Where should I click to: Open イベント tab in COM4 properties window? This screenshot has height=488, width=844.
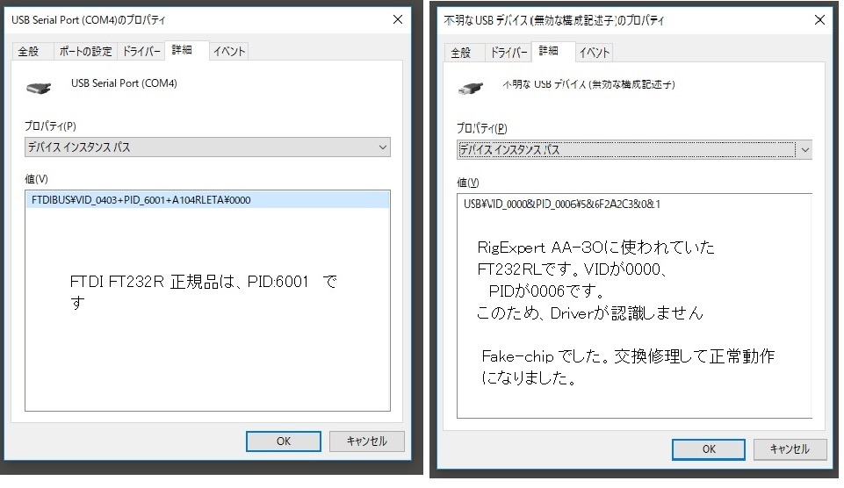click(228, 51)
